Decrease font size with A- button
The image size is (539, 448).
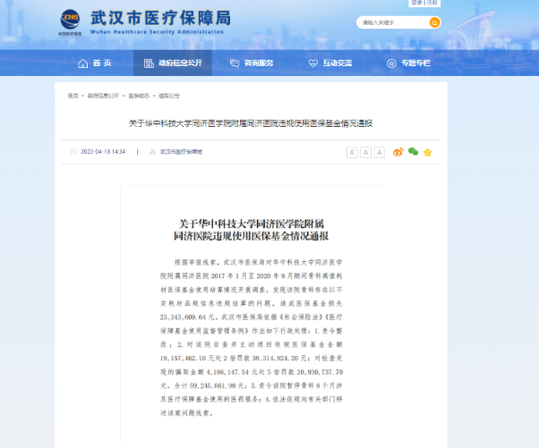365,152
